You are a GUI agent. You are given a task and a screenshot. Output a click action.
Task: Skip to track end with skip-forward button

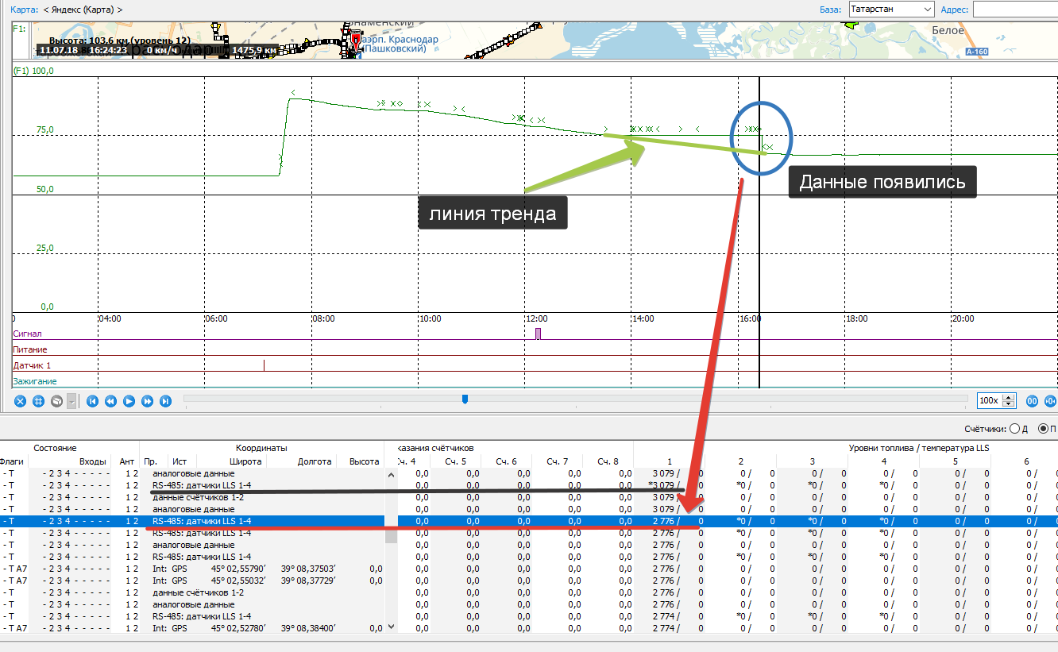pos(166,402)
